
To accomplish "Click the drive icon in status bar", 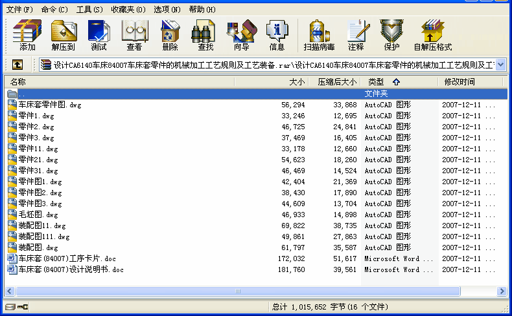I will pyautogui.click(x=10, y=306).
